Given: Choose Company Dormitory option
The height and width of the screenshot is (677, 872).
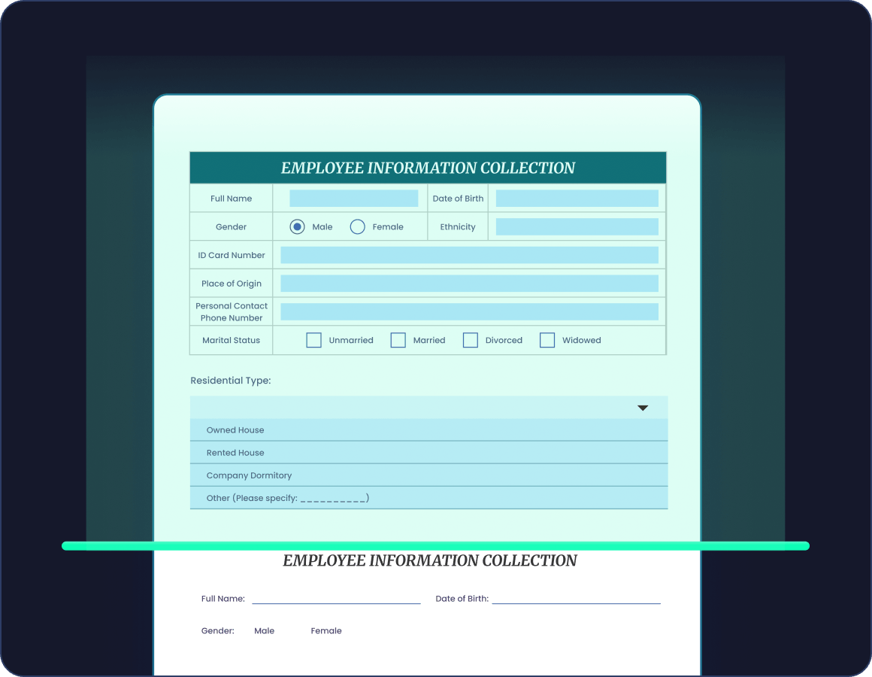Looking at the screenshot, I should [428, 475].
